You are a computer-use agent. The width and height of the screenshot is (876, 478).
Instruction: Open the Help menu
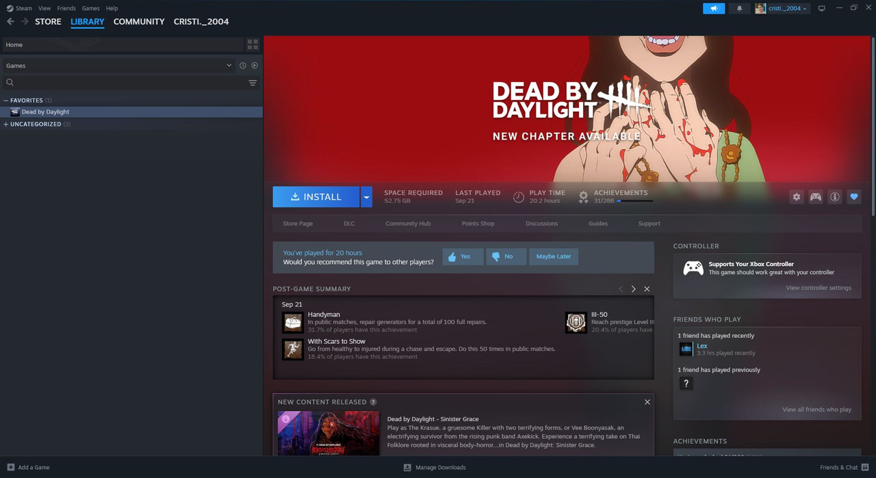tap(112, 8)
